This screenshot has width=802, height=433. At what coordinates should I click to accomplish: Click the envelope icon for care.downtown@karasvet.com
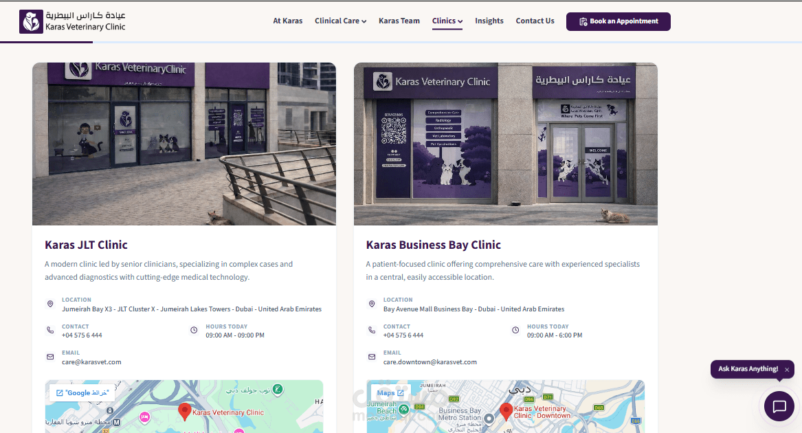pyautogui.click(x=372, y=357)
